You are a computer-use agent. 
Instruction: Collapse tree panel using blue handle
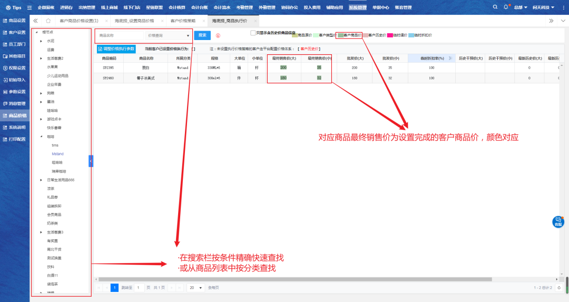click(x=91, y=161)
